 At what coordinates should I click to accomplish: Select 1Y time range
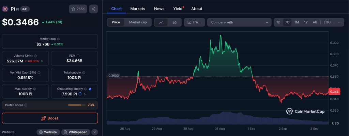[306, 22]
